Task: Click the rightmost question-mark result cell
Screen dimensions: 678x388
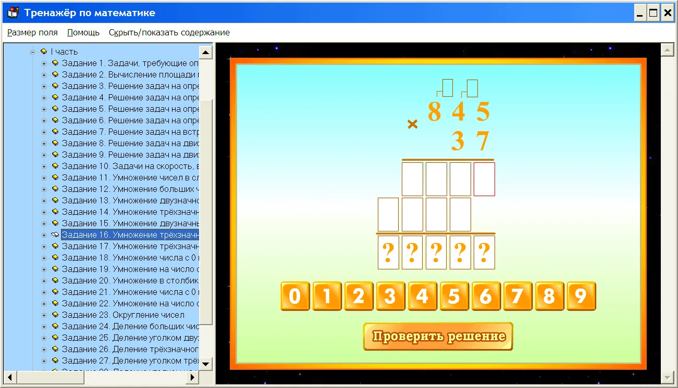Action: (x=484, y=252)
